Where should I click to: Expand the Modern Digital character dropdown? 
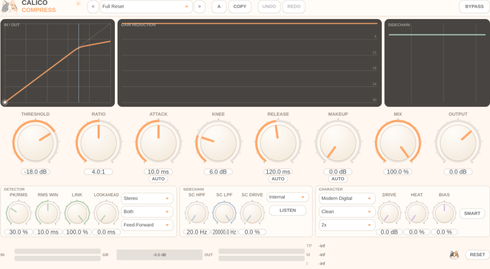point(346,198)
